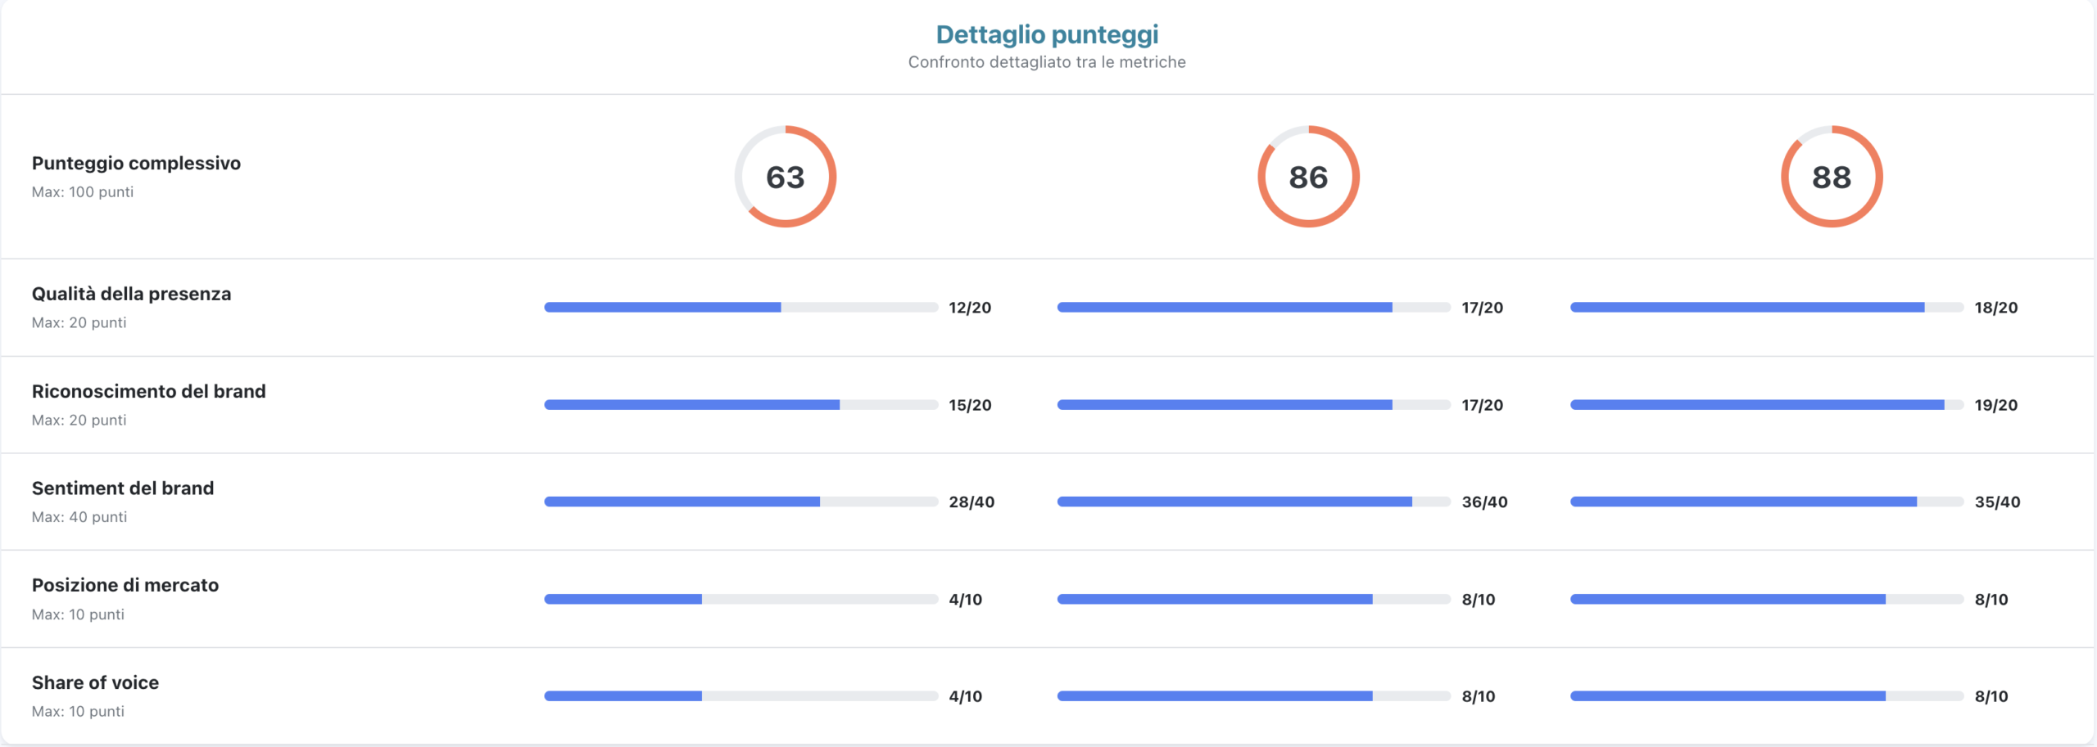Click the "Sentiment del brand" metric label
2097x747 pixels.
pos(123,488)
